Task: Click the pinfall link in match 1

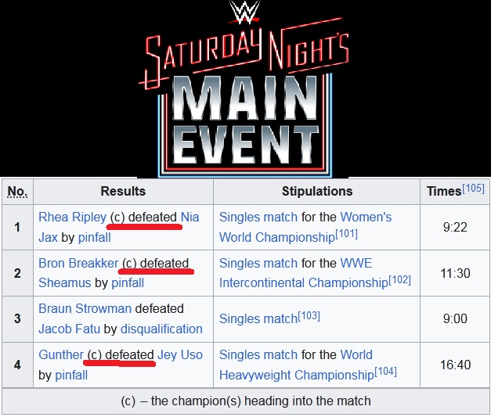Action: point(93,237)
